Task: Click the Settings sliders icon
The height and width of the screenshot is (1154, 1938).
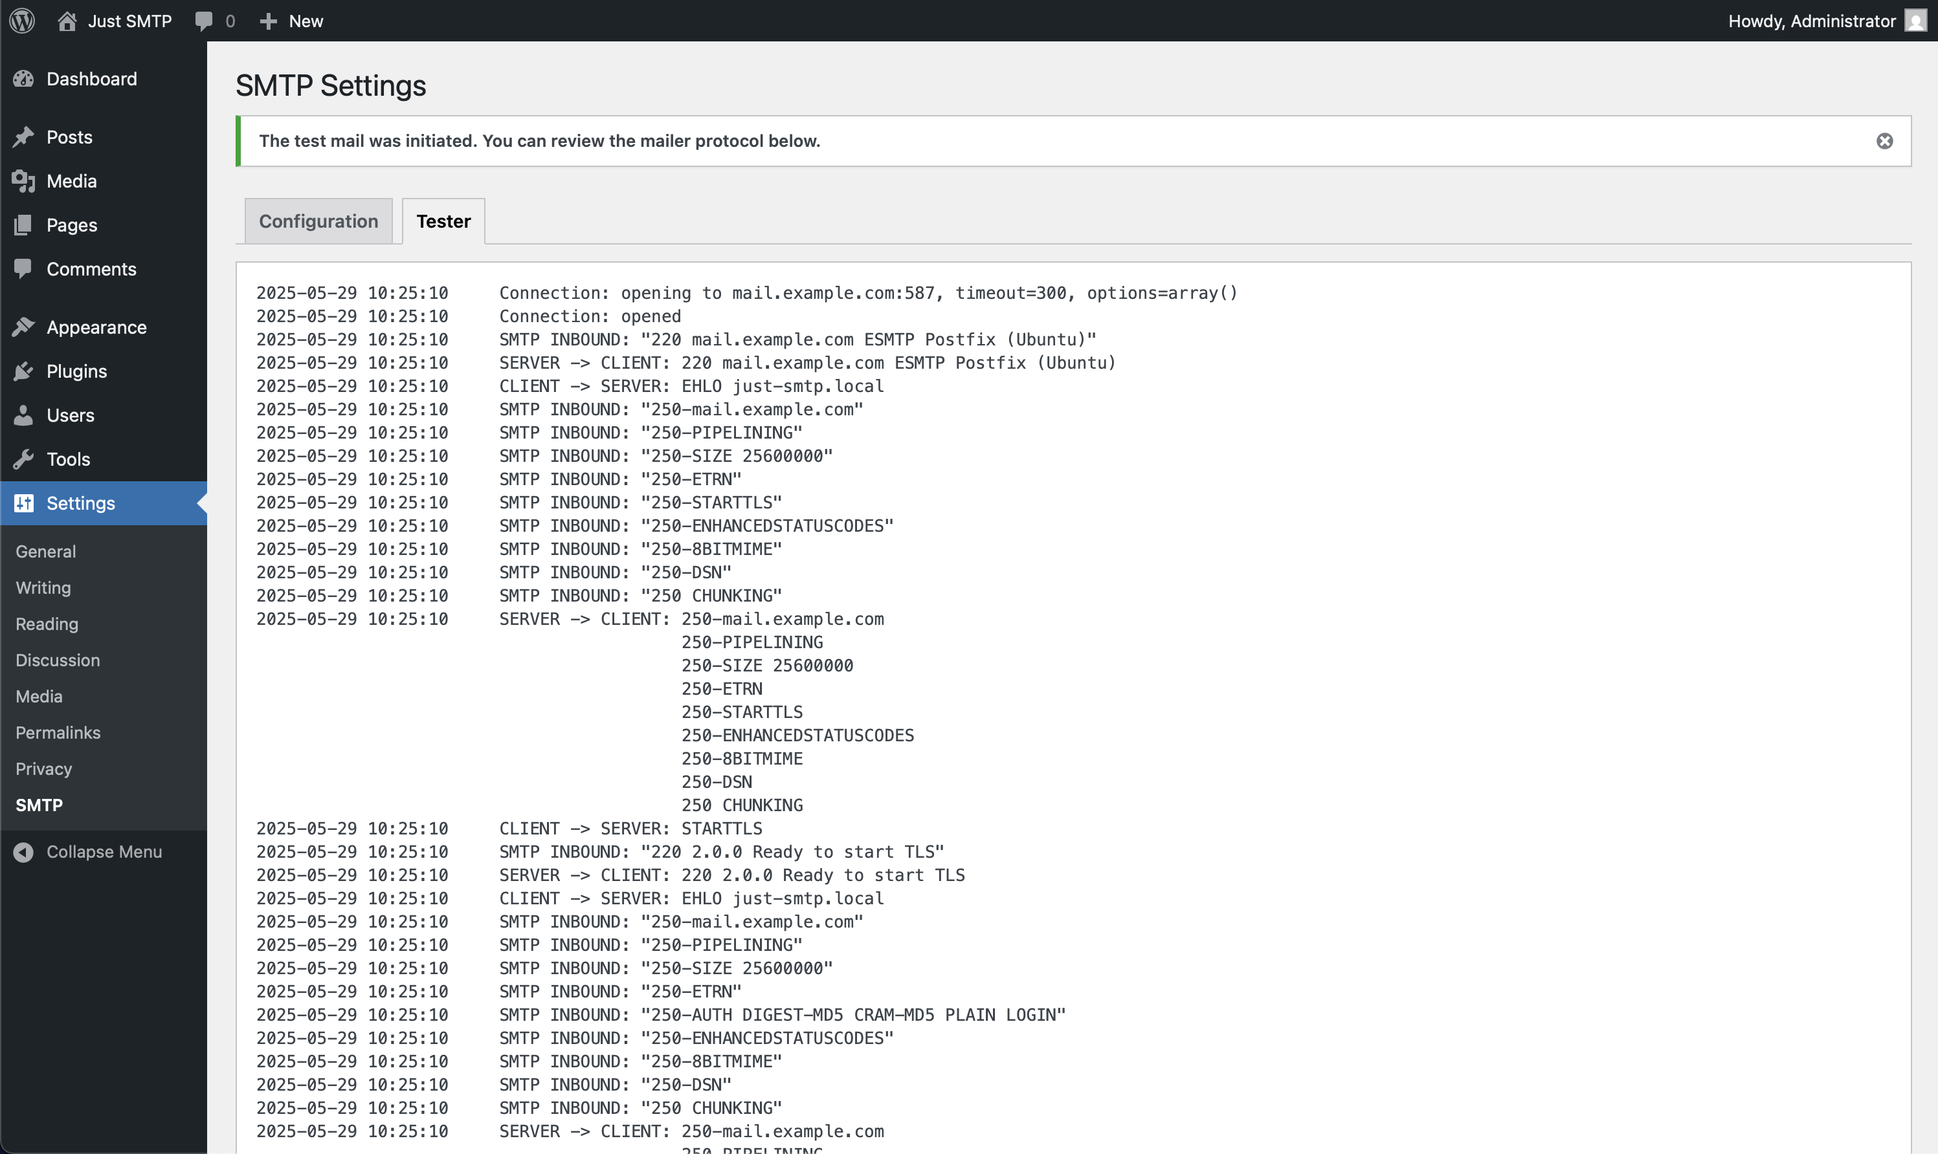Action: (x=24, y=503)
